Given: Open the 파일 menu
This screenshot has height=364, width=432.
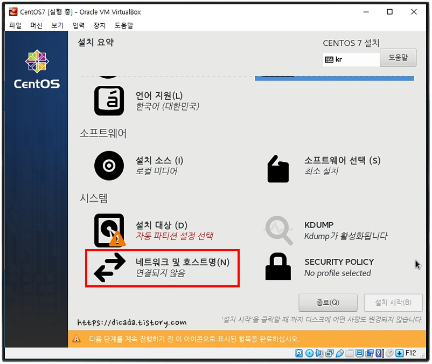Looking at the screenshot, I should tap(15, 25).
